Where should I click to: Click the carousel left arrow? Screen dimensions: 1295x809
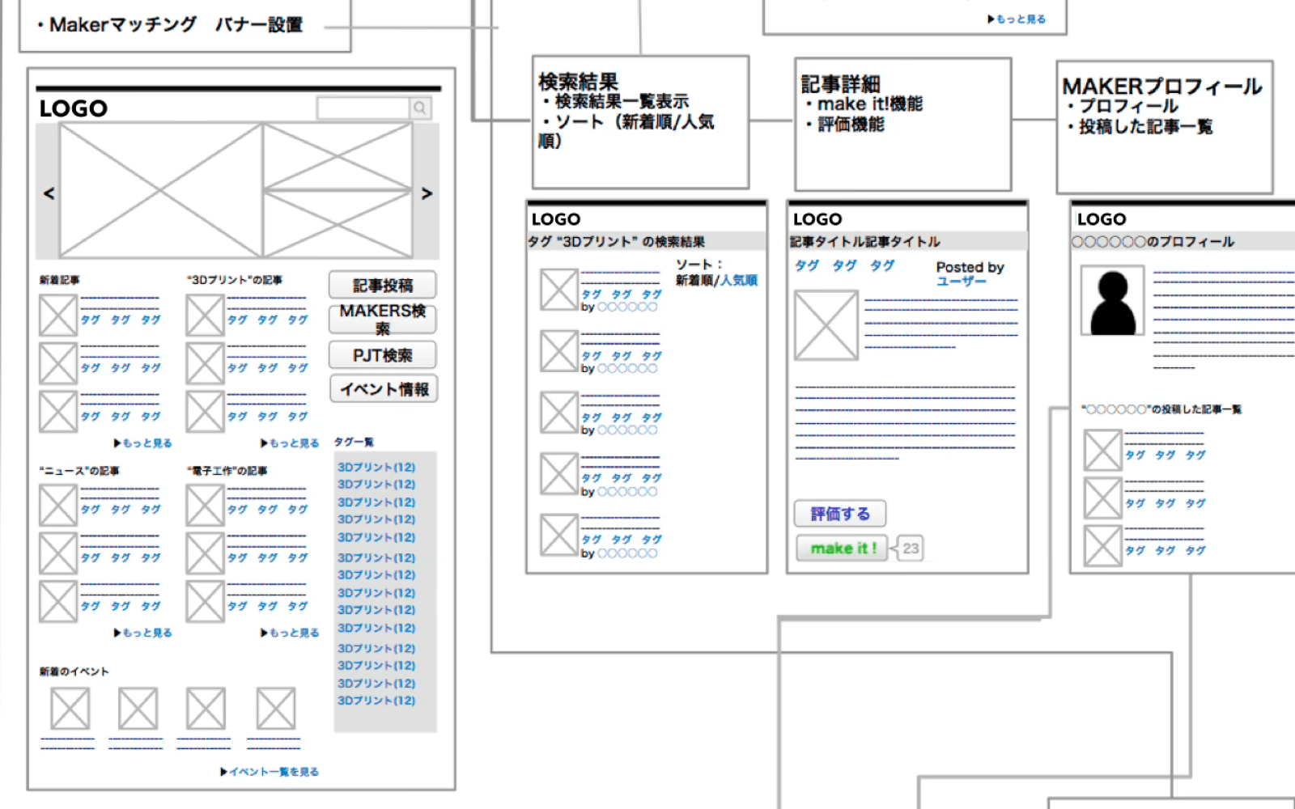click(x=49, y=193)
